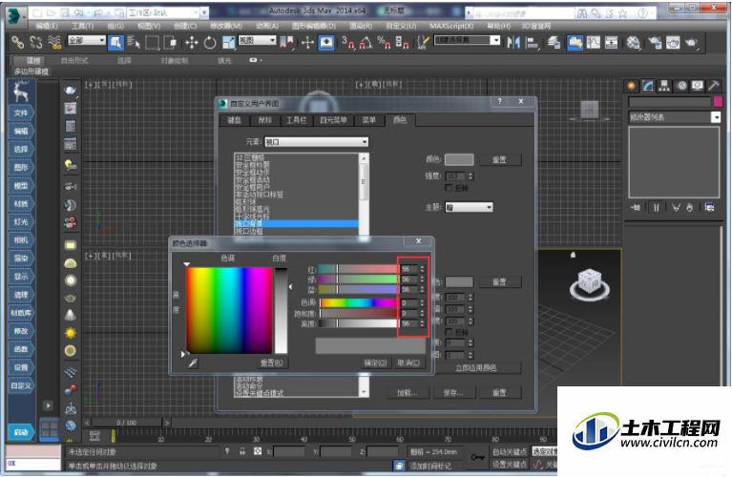Image resolution: width=732 pixels, height=477 pixels.
Task: Switch to the 工具栏 tab
Action: [296, 120]
